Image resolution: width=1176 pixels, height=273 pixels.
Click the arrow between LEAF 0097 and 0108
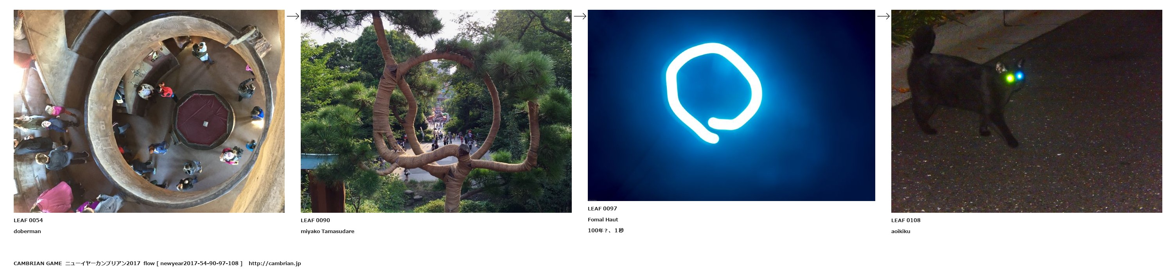pos(883,16)
